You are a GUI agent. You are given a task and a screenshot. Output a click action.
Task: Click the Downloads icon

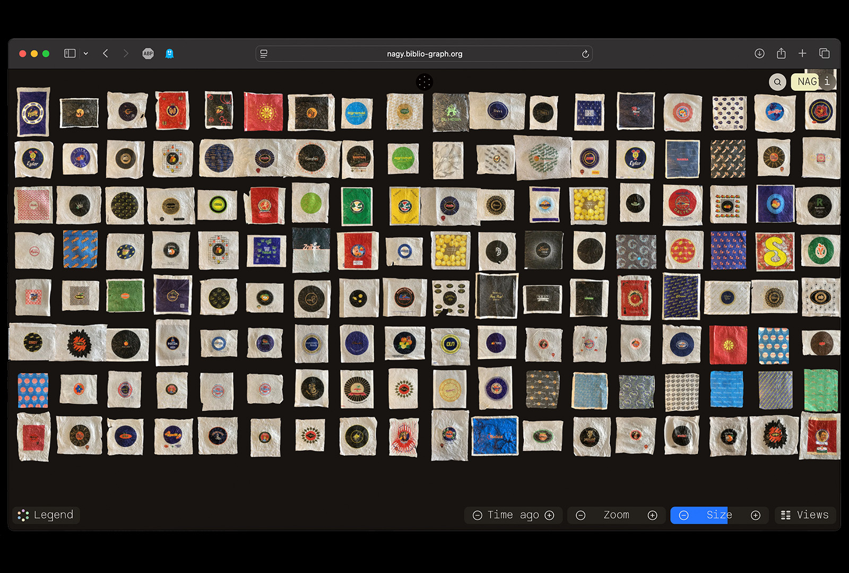click(x=760, y=53)
